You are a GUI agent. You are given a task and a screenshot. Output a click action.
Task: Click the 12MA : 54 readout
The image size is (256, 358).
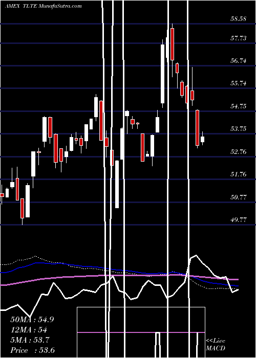[x=29, y=330]
